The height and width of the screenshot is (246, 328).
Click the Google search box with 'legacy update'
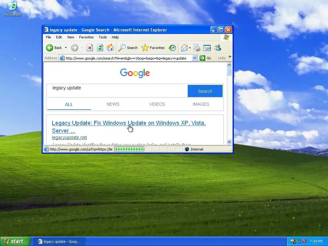(117, 91)
